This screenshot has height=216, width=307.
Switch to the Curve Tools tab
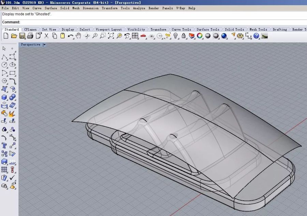click(x=181, y=30)
